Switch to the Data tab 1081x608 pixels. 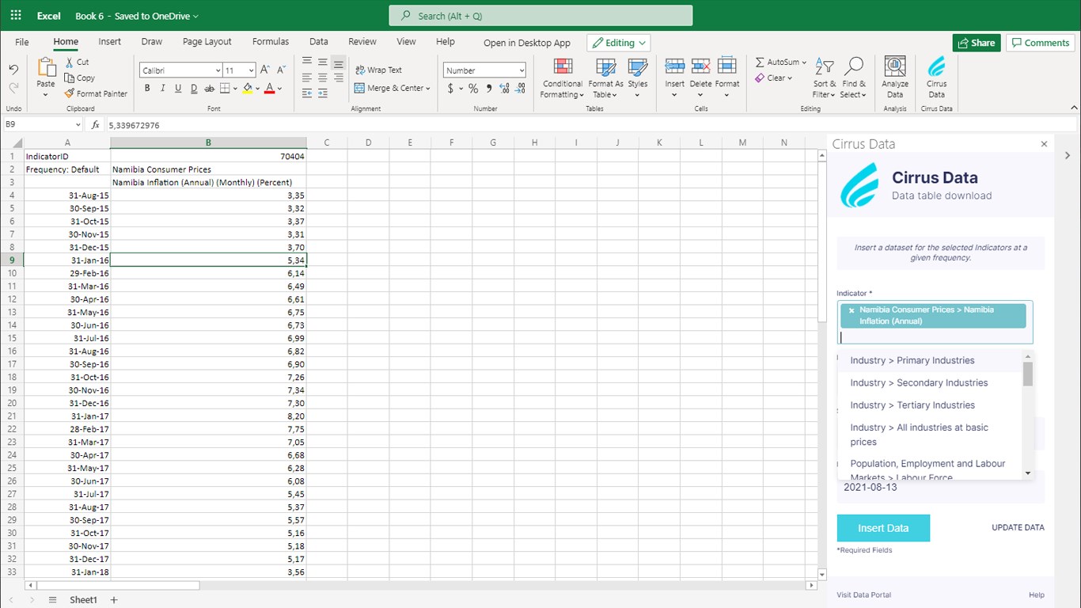(319, 42)
